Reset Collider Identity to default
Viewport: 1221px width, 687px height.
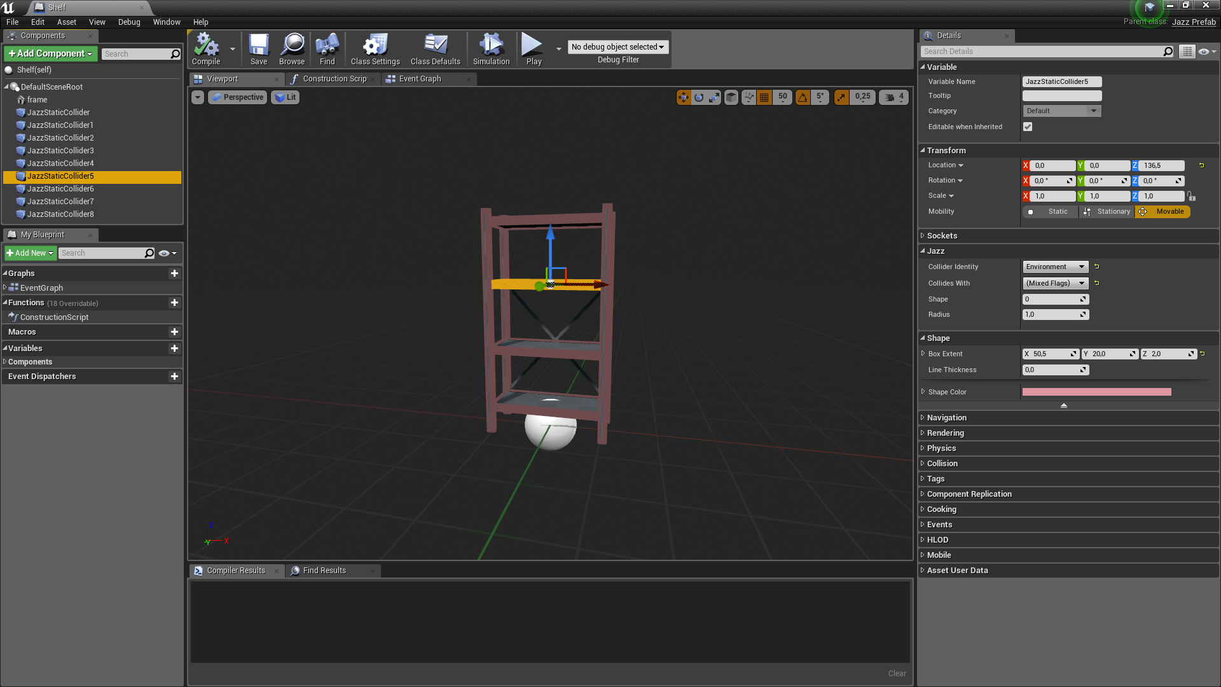coord(1096,267)
